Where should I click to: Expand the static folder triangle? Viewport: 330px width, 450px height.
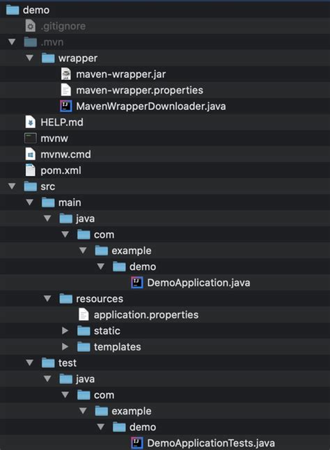pos(65,331)
